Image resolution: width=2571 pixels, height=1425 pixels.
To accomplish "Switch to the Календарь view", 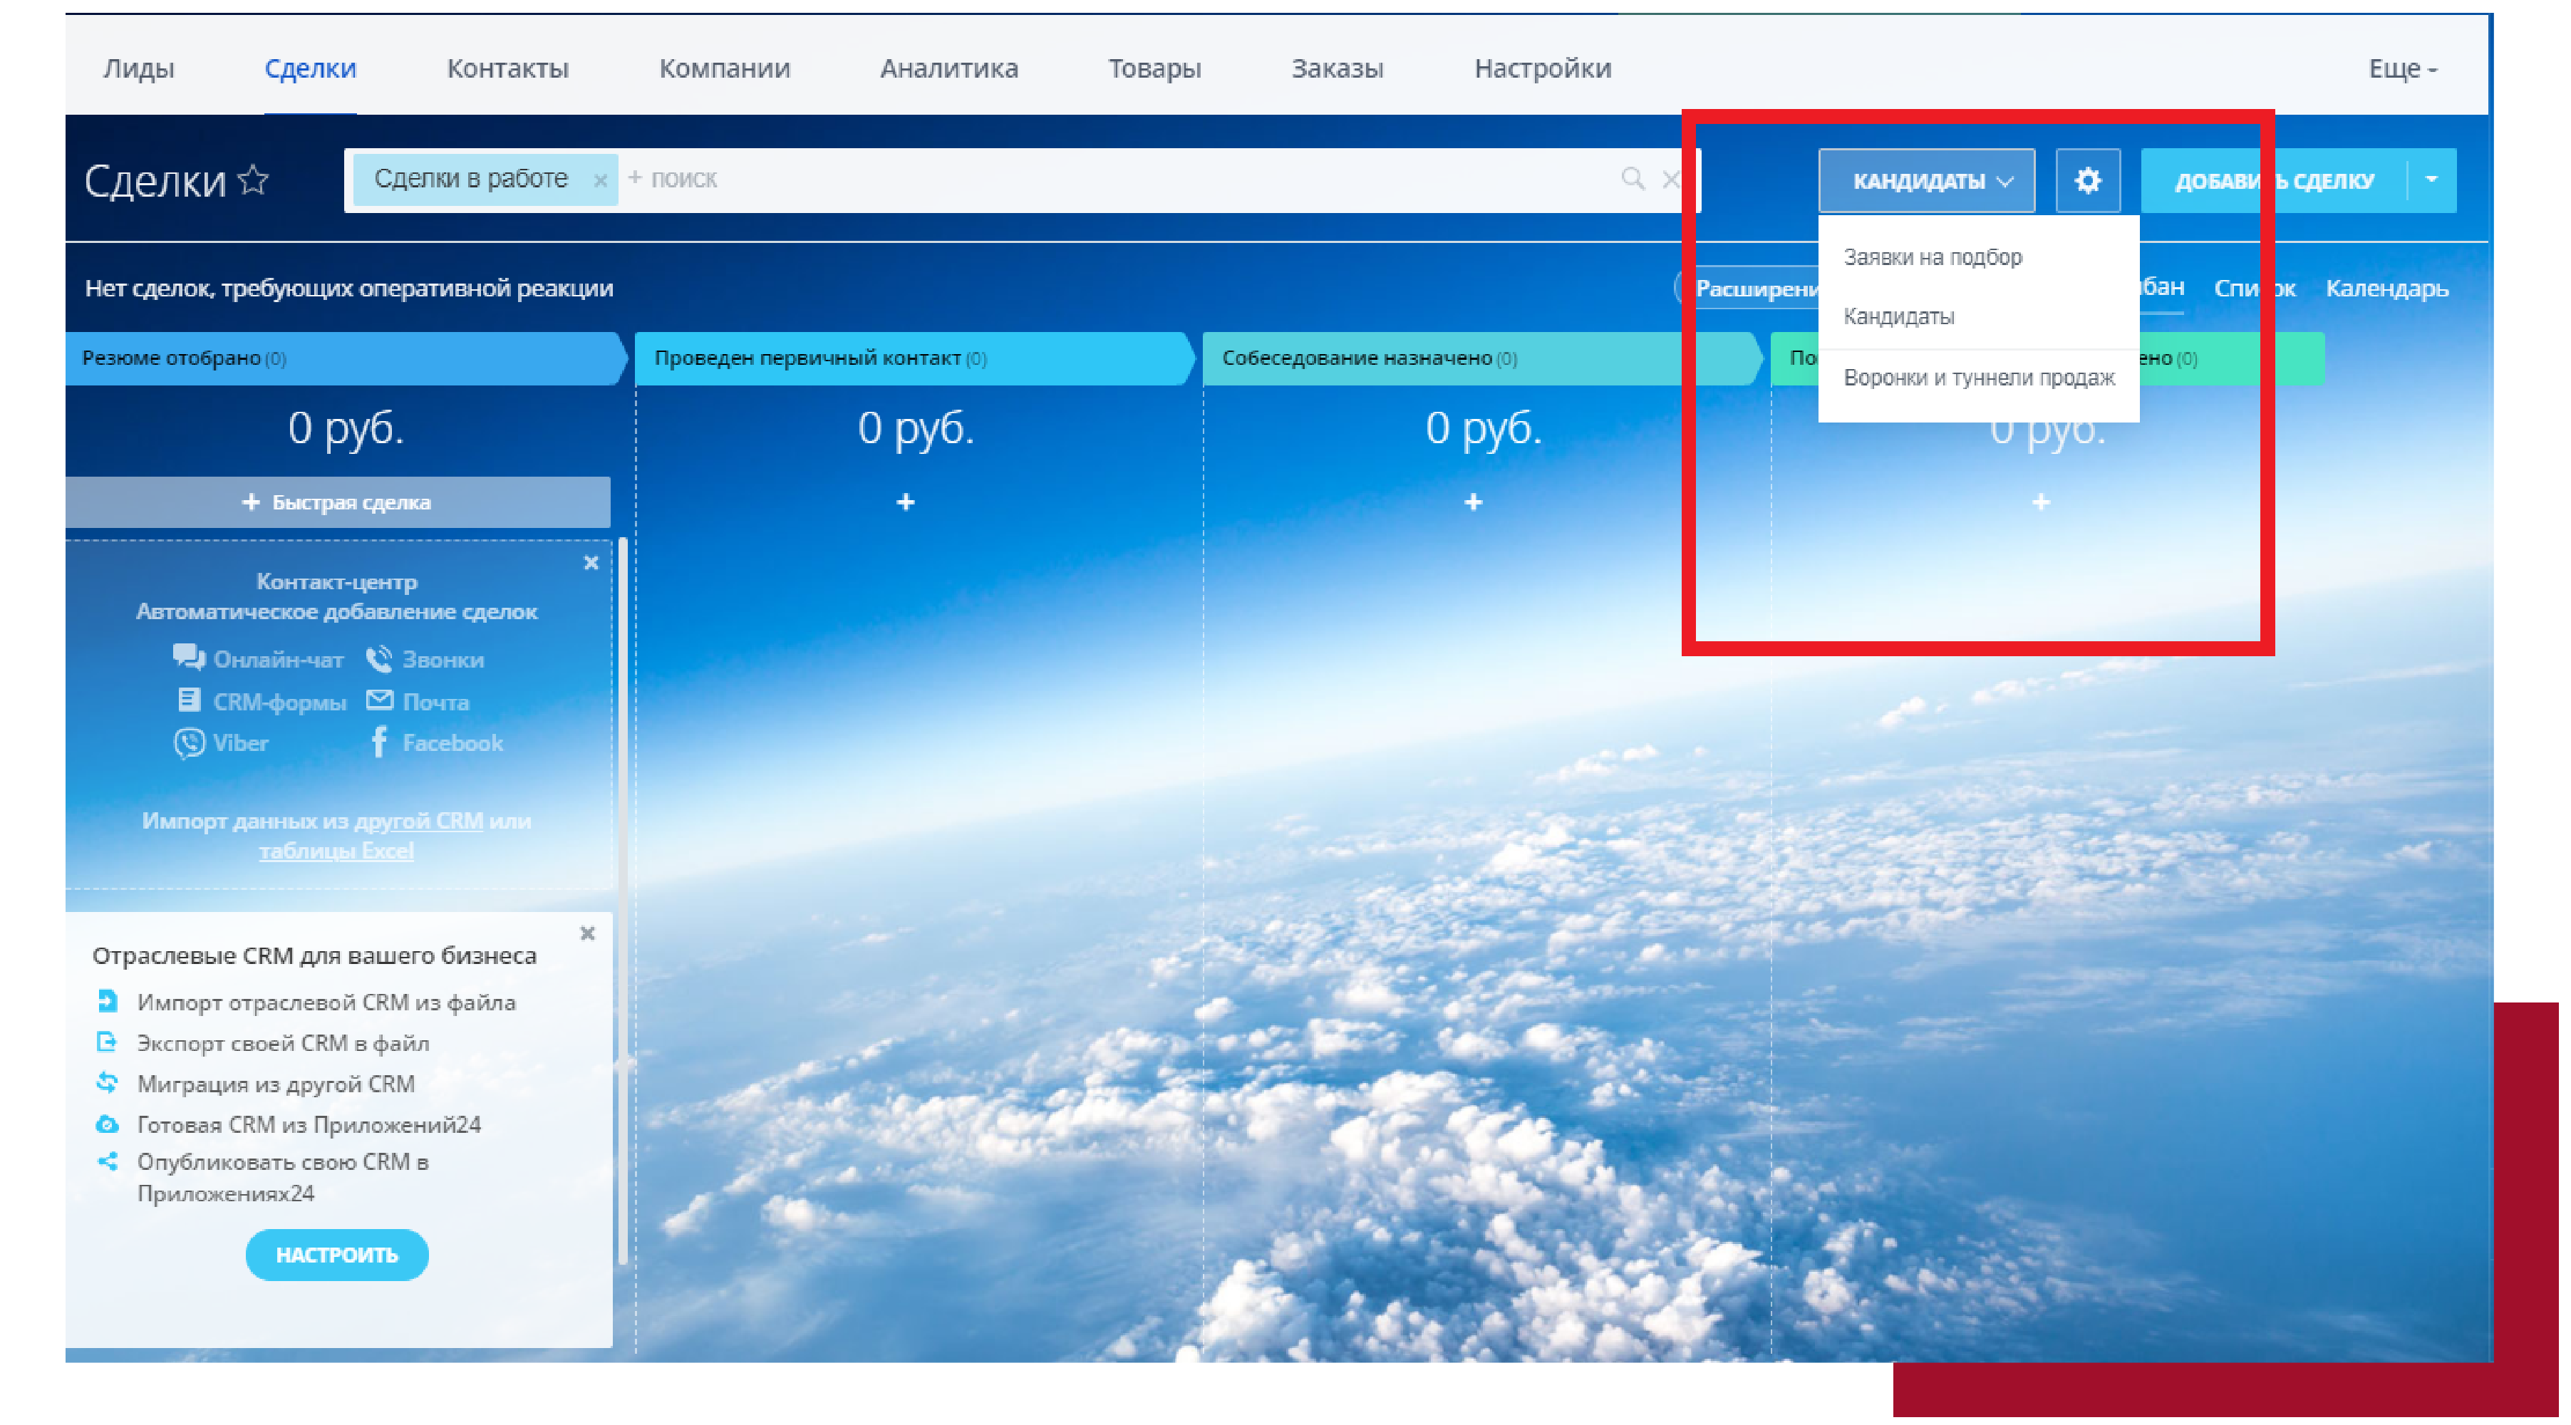I will [x=2386, y=289].
